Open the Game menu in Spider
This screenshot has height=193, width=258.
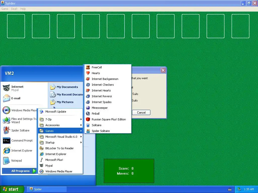point(5,9)
